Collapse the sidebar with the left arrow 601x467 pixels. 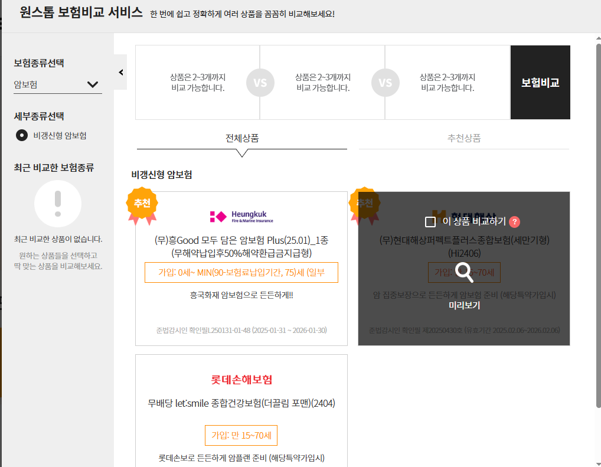[x=121, y=72]
